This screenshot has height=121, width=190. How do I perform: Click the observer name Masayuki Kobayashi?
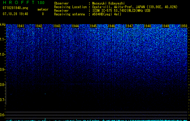click(x=108, y=3)
